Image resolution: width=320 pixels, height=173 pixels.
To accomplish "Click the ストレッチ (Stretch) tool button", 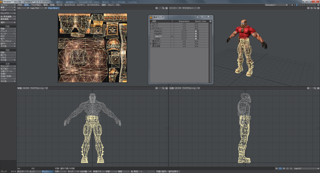I will click(x=8, y=67).
